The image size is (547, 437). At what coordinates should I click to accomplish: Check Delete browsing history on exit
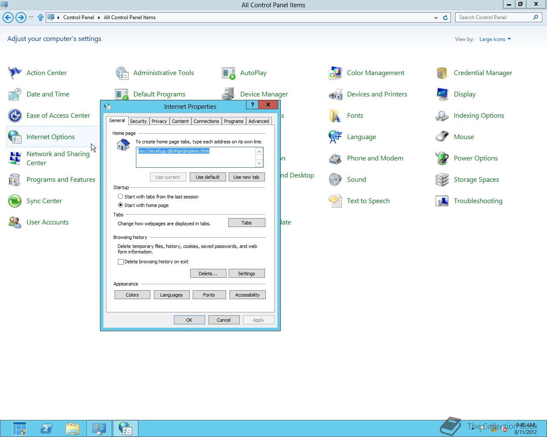pos(121,262)
